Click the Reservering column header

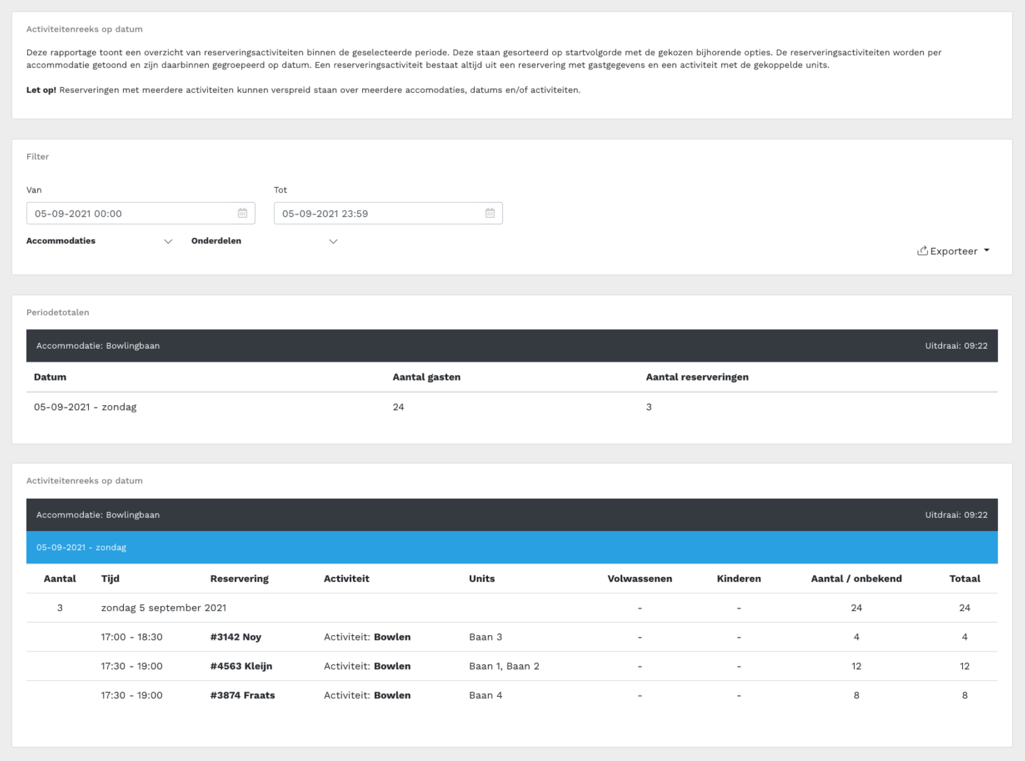(239, 579)
